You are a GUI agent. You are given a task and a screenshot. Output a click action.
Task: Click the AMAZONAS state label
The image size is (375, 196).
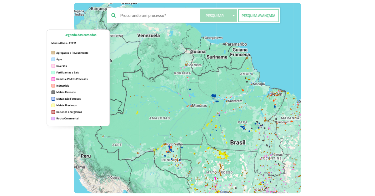tap(160, 118)
